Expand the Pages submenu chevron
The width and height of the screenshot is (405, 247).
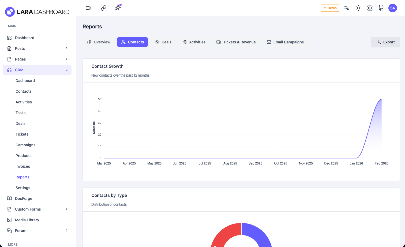coord(67,59)
